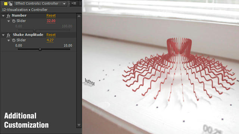Click the Number slider value 32.00
The height and width of the screenshot is (134, 239).
coord(51,21)
